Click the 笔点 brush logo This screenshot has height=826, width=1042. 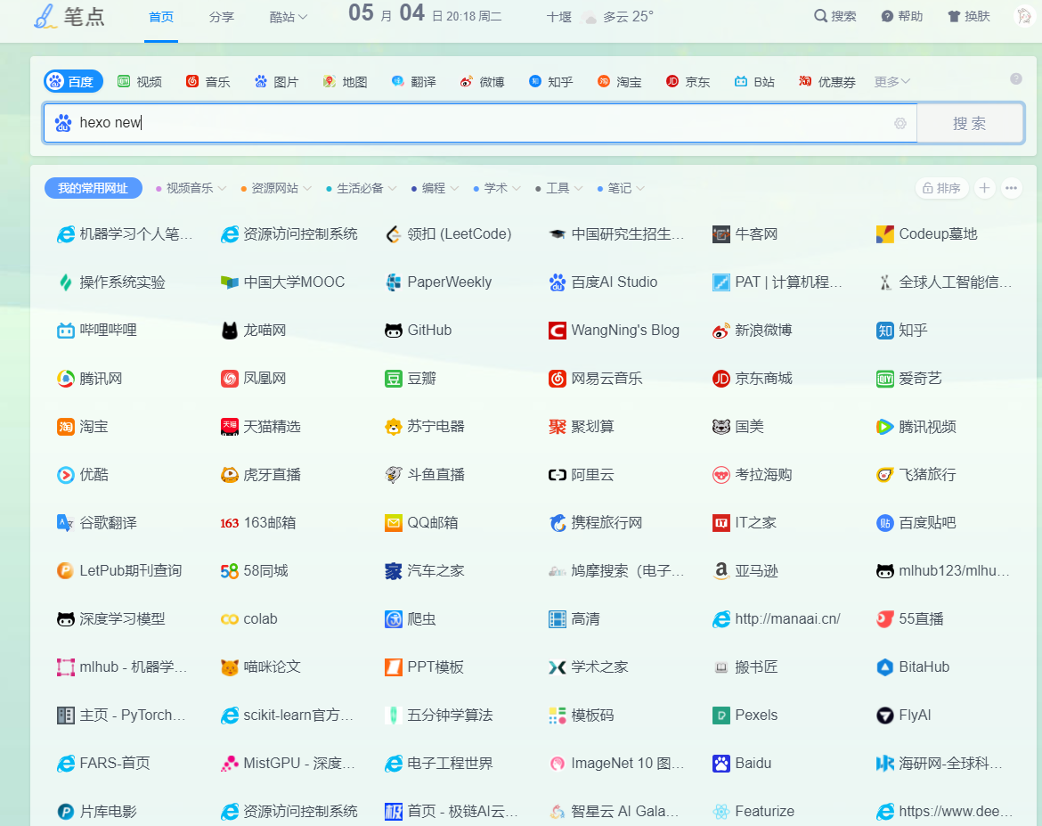coord(45,16)
